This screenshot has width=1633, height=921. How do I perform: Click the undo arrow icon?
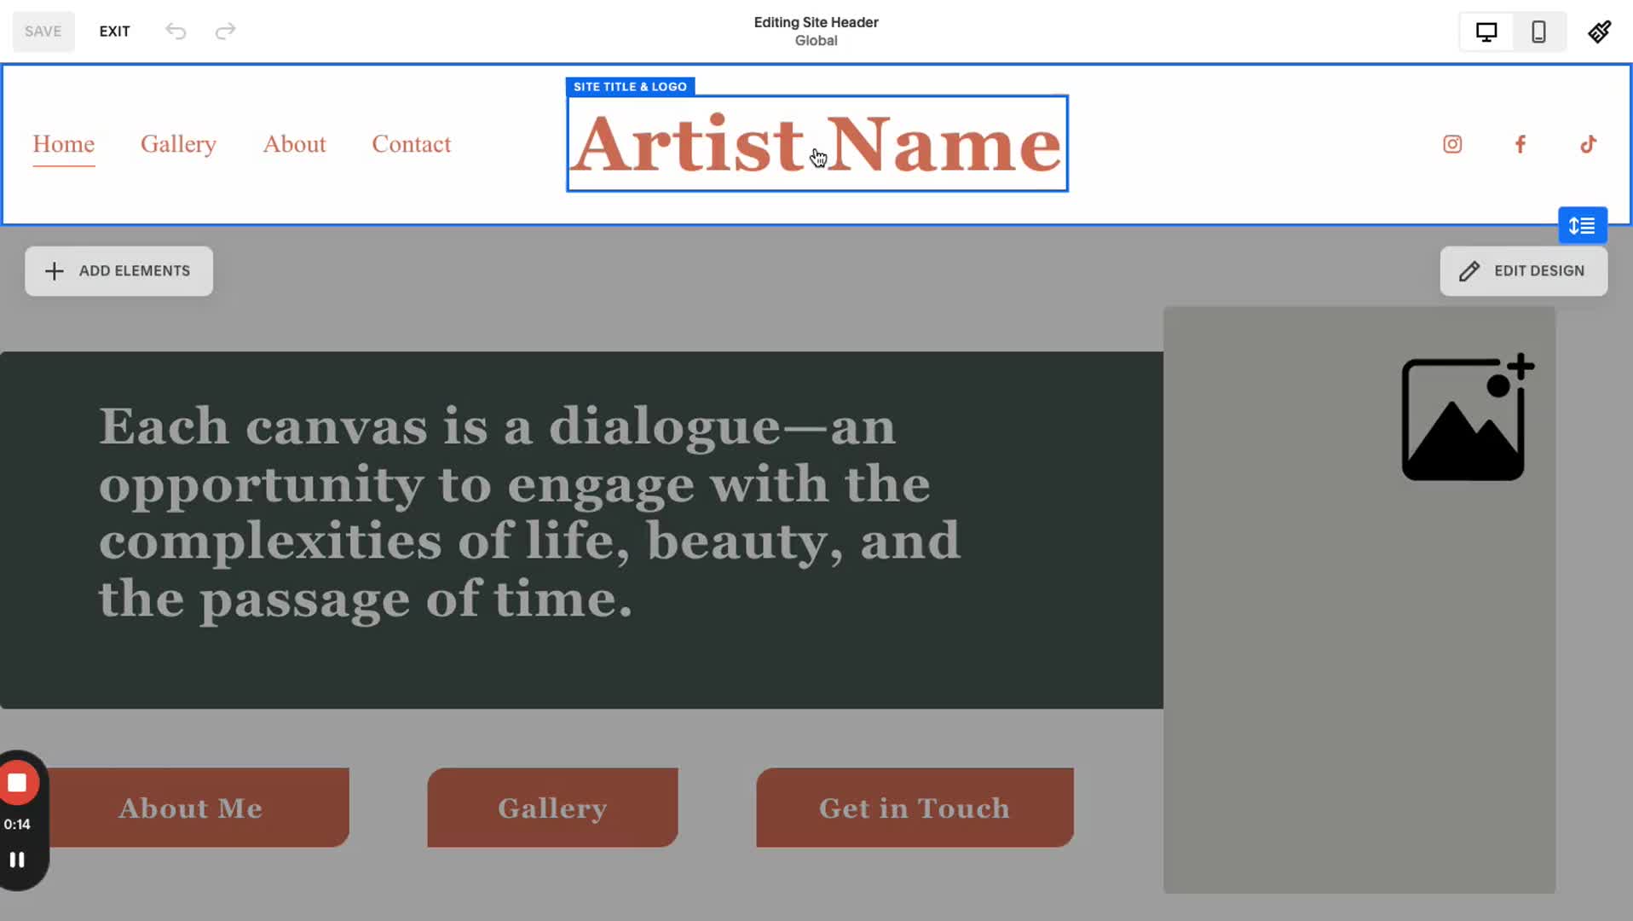point(176,32)
